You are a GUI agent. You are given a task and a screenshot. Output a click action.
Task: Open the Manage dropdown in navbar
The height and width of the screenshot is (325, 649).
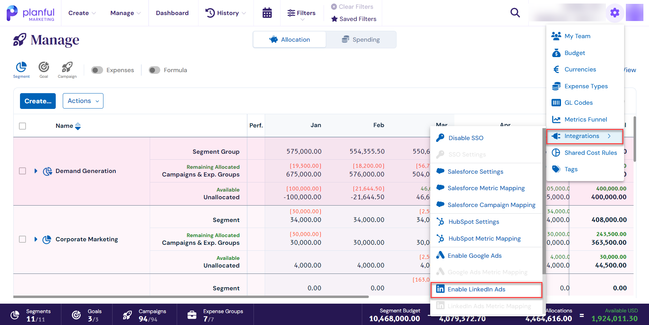(126, 13)
